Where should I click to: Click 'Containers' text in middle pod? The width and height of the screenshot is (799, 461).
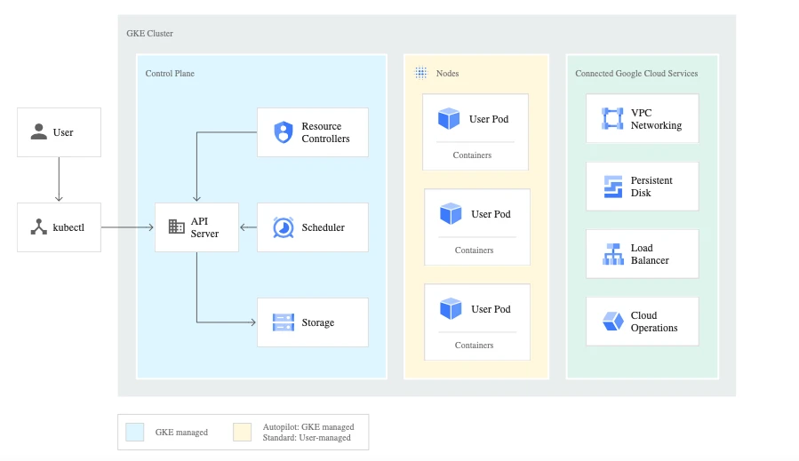[x=475, y=250]
